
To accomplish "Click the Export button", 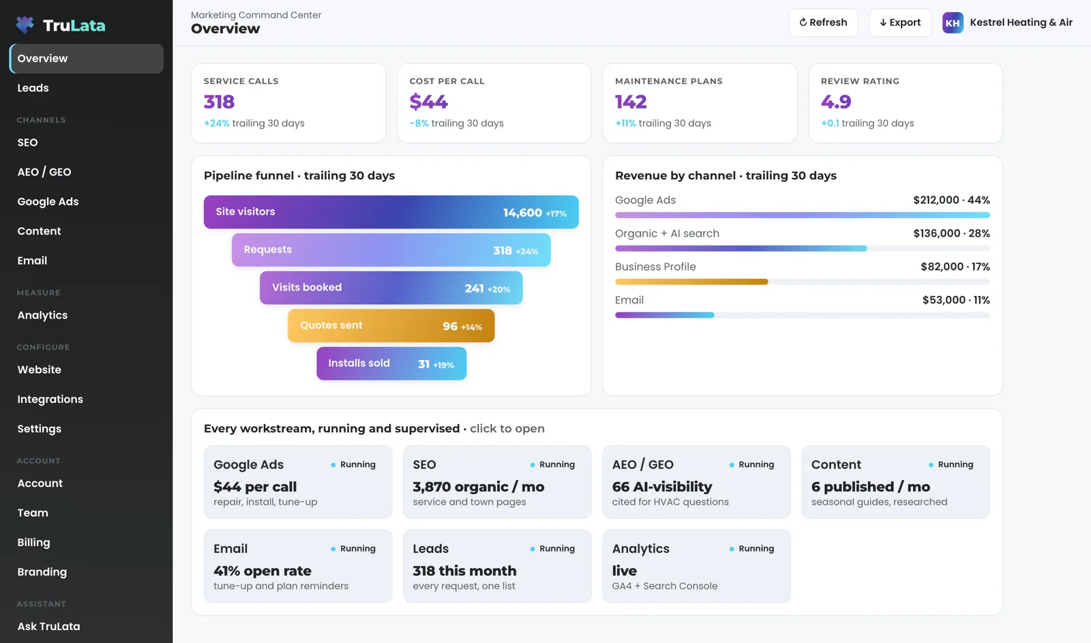I will pyautogui.click(x=900, y=23).
